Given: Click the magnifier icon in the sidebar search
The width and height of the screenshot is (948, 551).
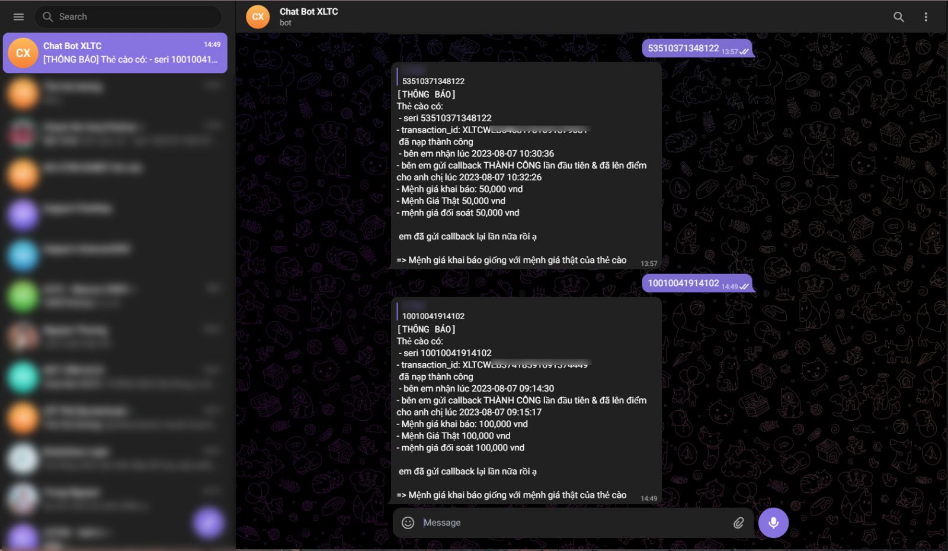Looking at the screenshot, I should 48,17.
